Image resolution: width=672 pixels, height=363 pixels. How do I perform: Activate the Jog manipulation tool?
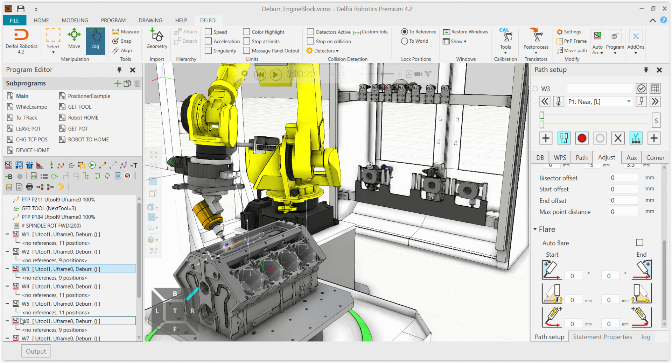[x=95, y=41]
